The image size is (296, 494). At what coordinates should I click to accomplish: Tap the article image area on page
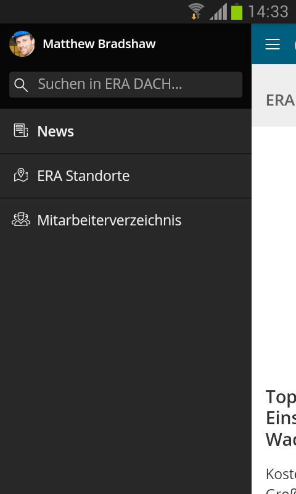click(274, 252)
